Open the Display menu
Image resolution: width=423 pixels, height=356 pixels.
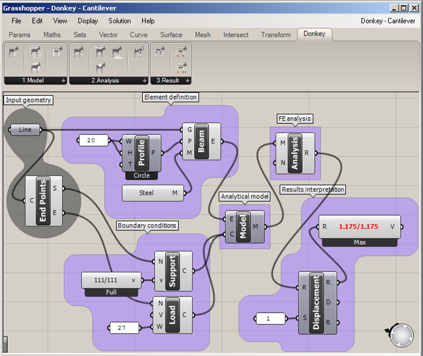point(88,21)
